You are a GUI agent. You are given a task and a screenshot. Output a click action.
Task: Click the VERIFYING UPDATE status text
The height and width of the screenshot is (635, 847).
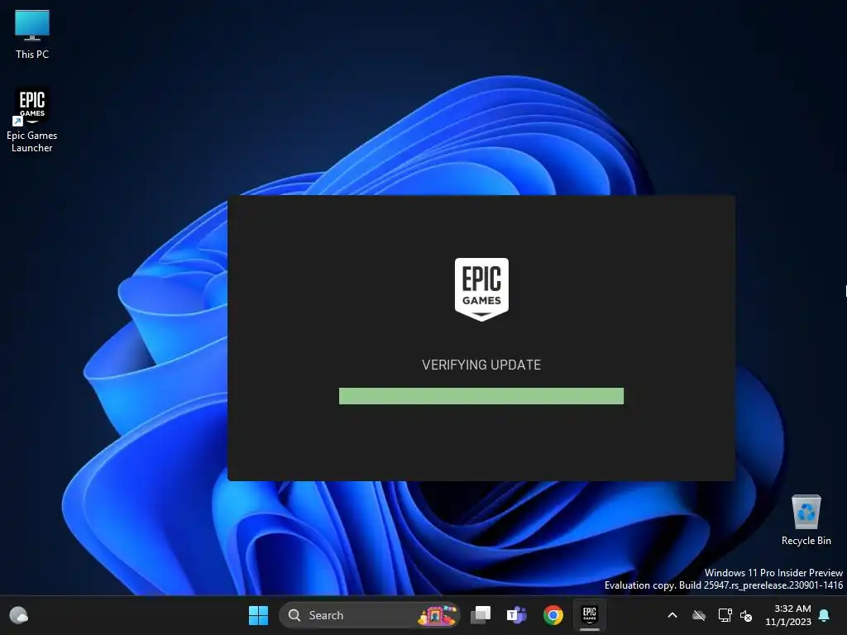click(x=481, y=365)
